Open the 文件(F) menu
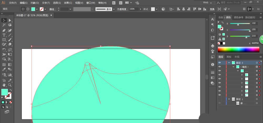263x123 pixels. pyautogui.click(x=13, y=3)
